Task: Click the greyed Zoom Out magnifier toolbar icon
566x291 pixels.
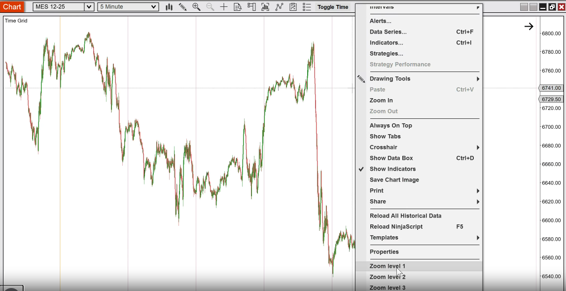Action: pos(210,7)
